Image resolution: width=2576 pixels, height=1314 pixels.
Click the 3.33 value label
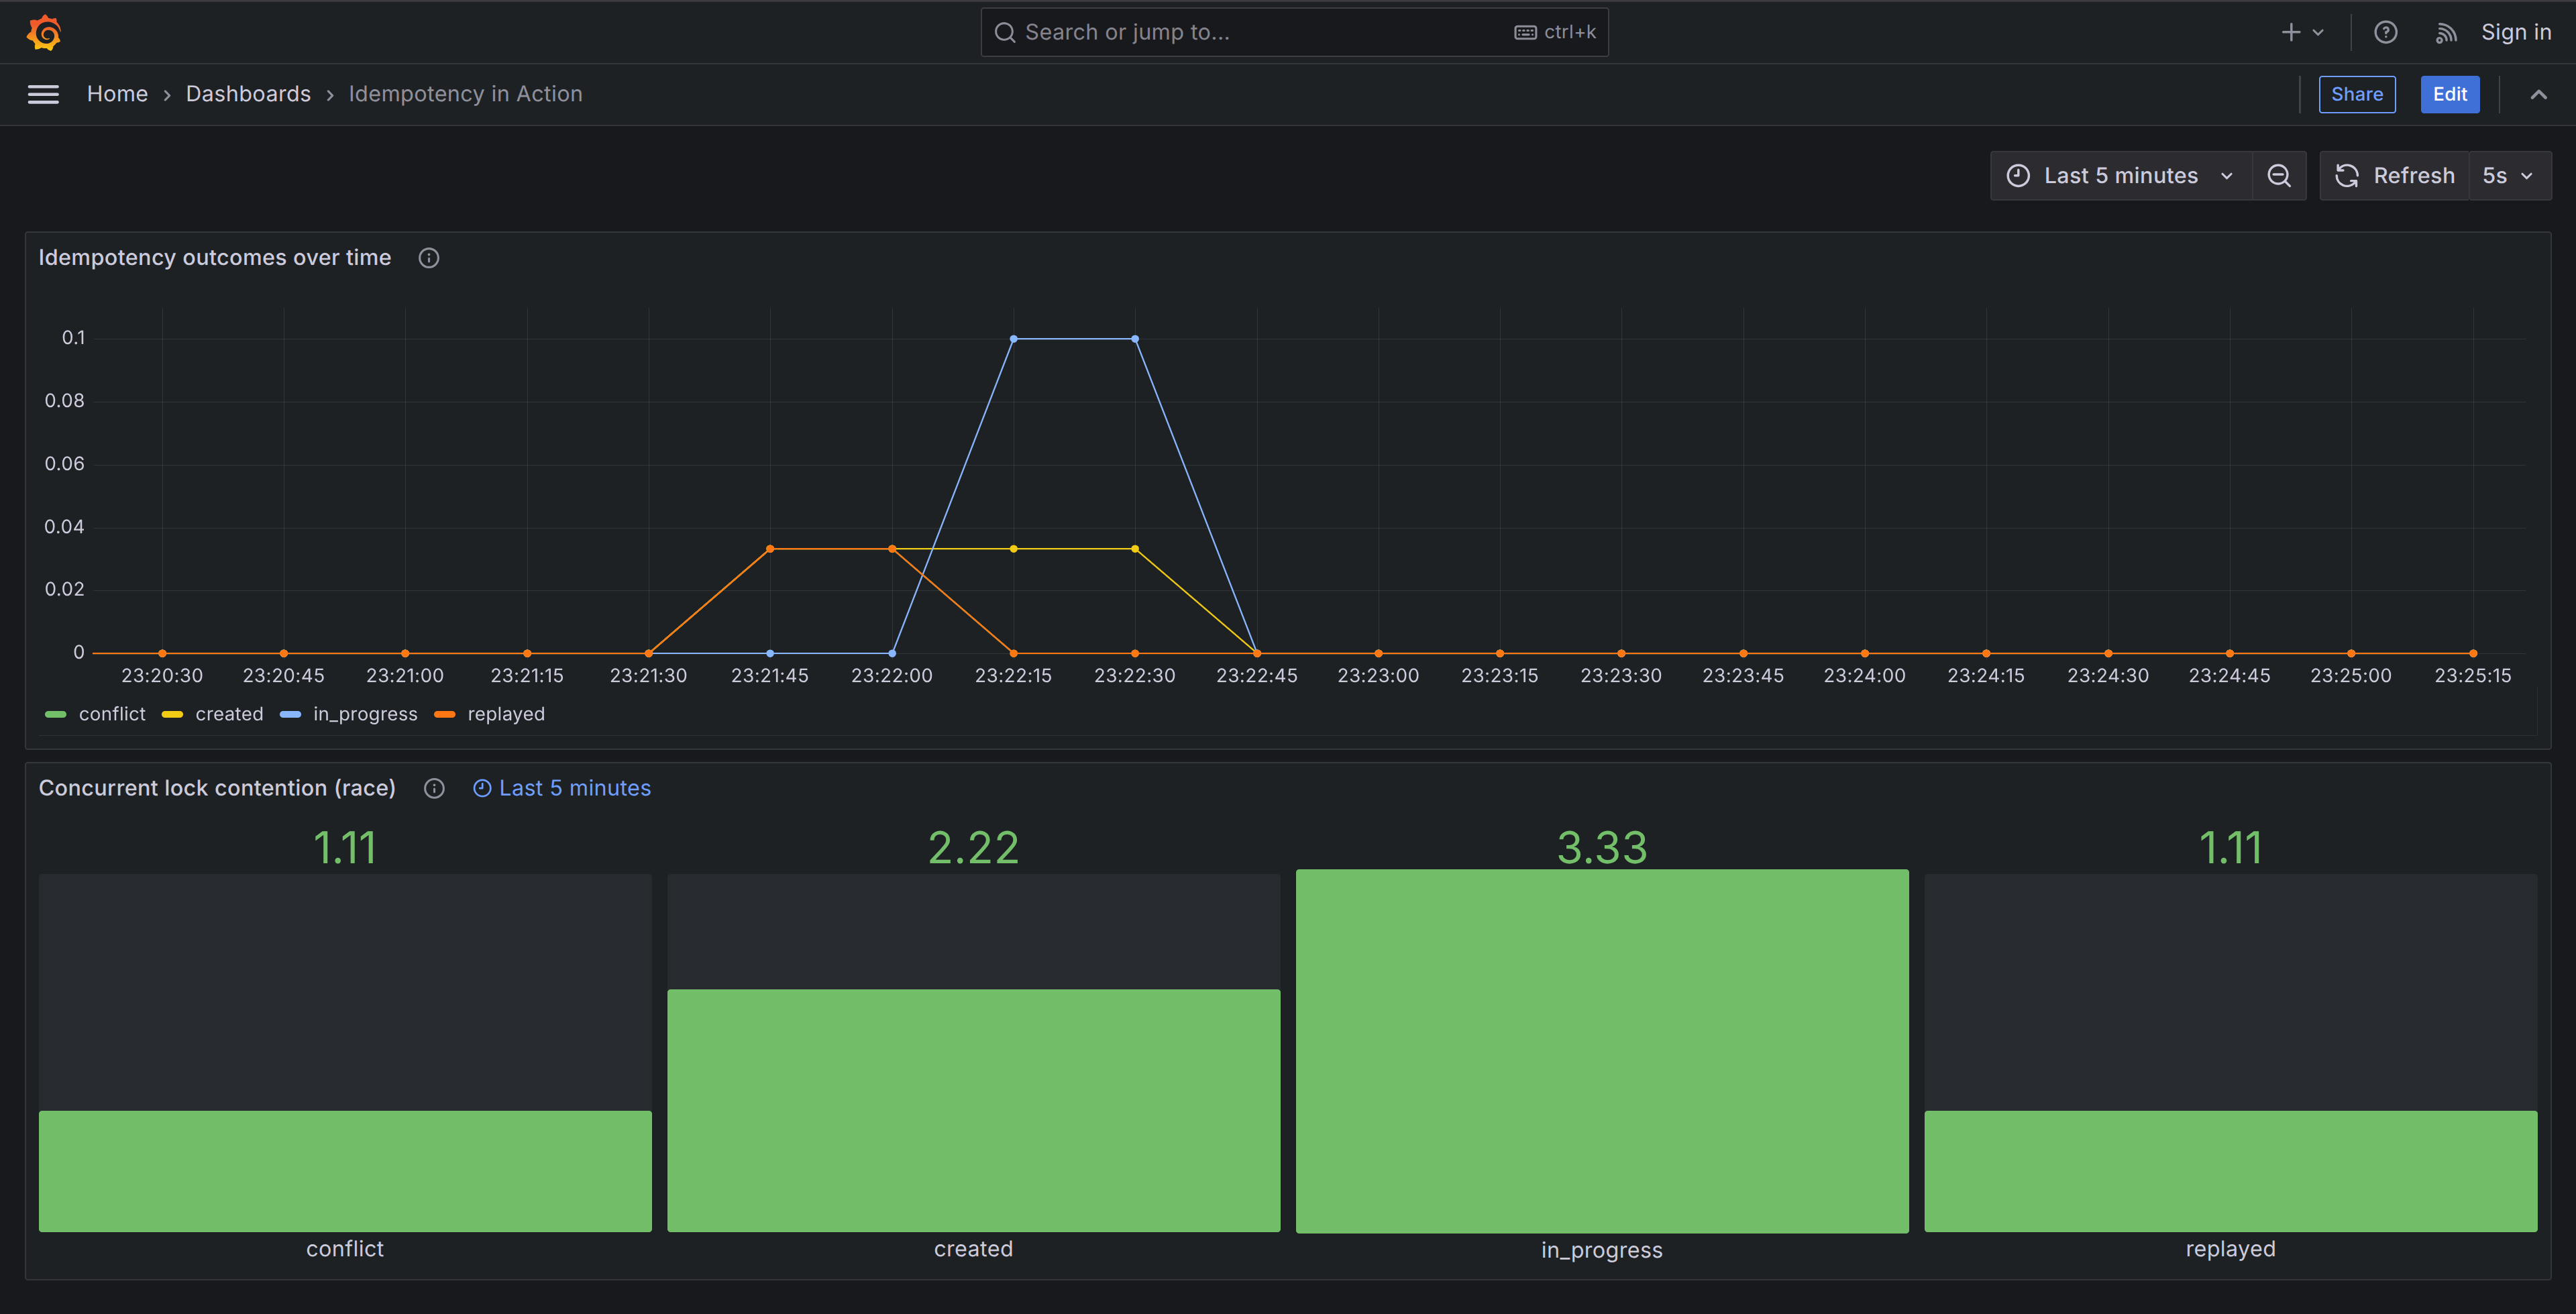tap(1602, 848)
